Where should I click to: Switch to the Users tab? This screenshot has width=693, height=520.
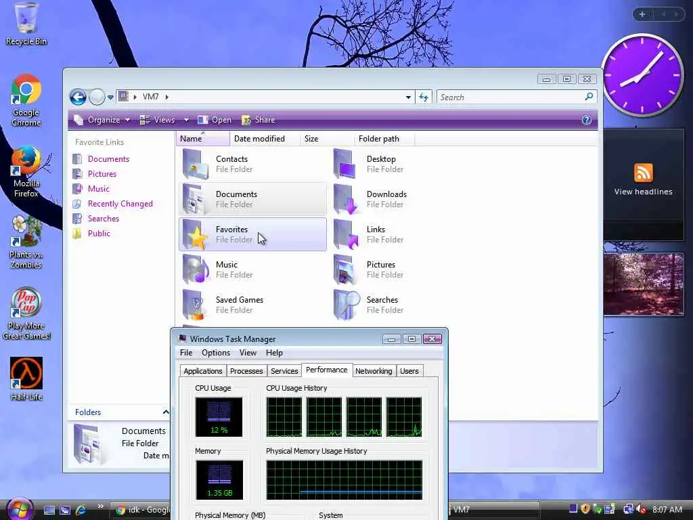(x=409, y=371)
